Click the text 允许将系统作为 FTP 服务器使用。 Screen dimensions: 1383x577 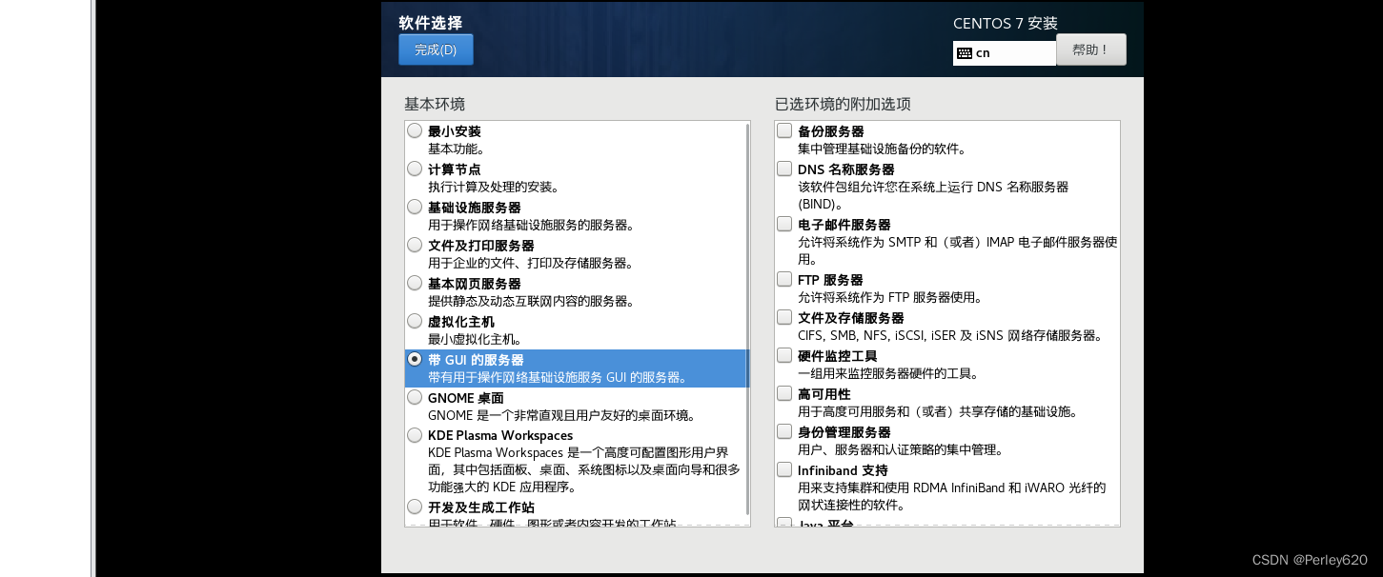pos(889,298)
